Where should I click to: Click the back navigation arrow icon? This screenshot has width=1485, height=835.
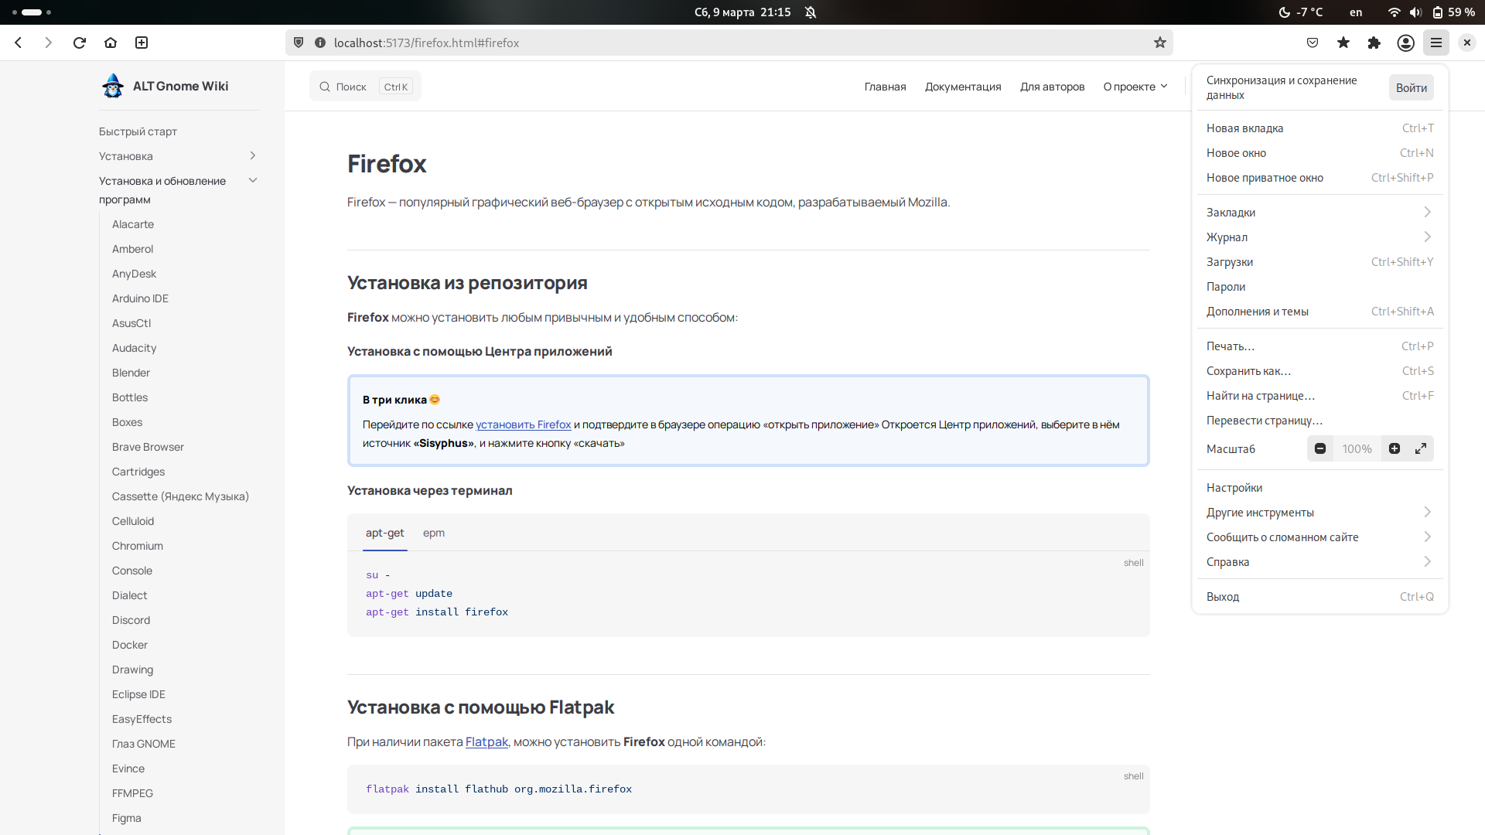(x=19, y=42)
